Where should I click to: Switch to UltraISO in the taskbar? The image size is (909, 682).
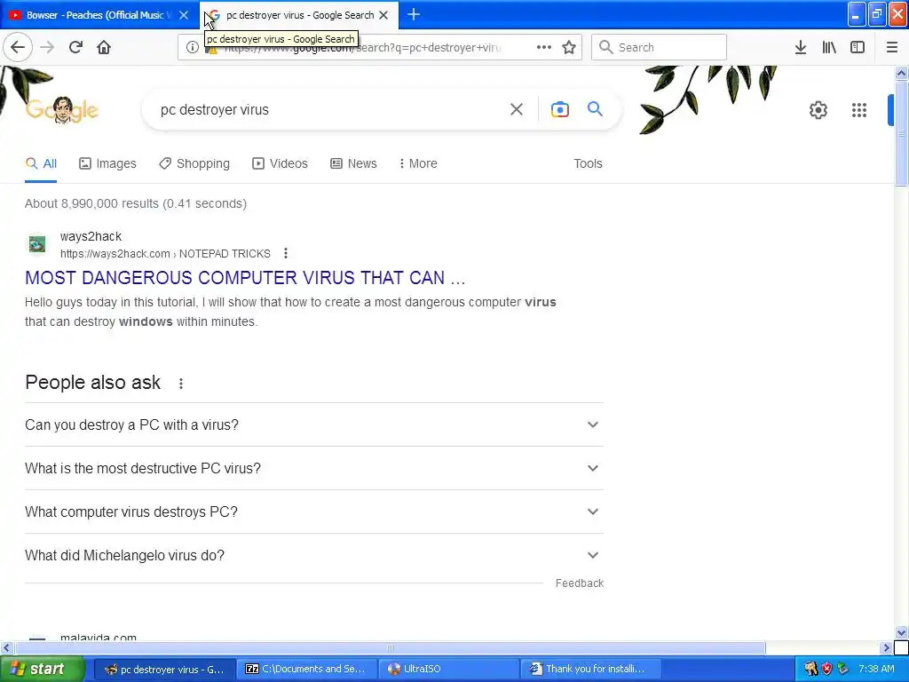click(x=448, y=669)
